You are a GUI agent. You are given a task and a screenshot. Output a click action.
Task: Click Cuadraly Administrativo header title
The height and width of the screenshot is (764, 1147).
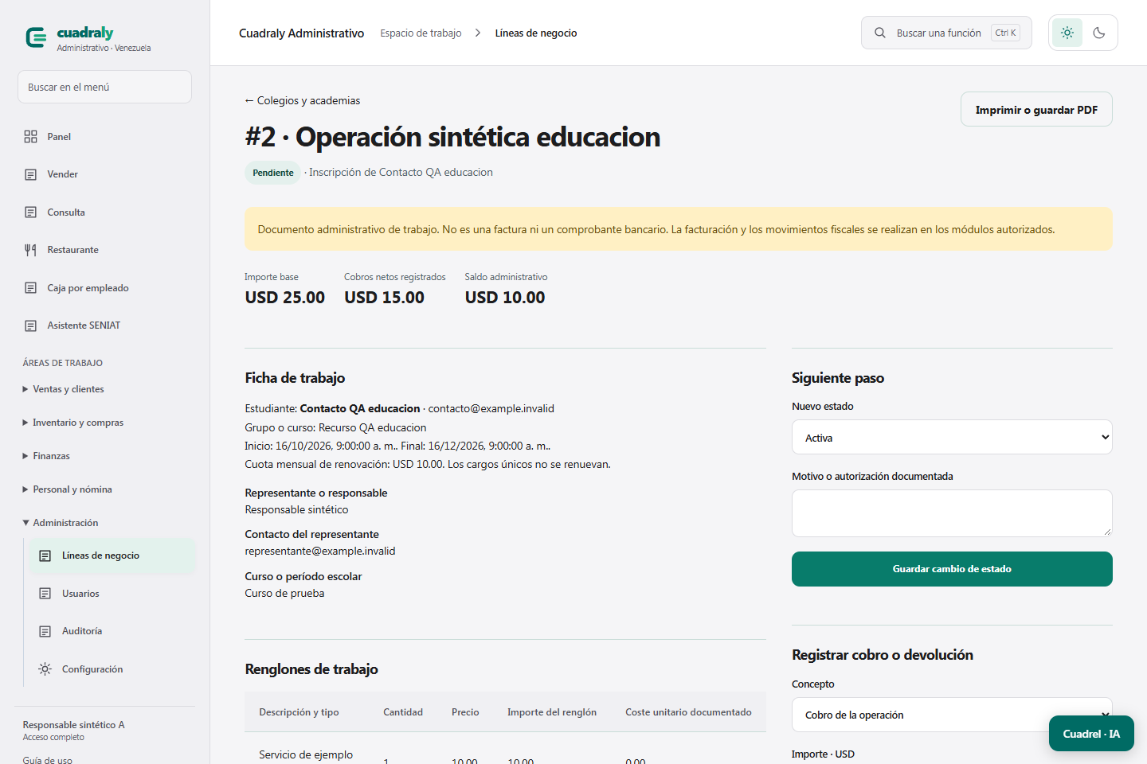pyautogui.click(x=301, y=33)
